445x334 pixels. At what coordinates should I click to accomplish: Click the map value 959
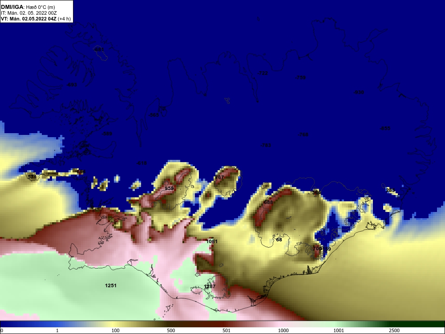pos(169,188)
